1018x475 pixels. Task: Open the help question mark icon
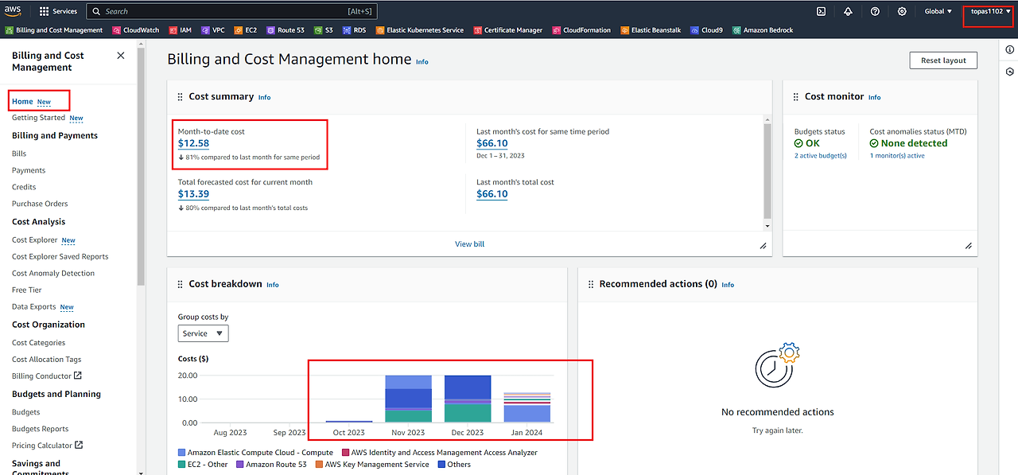tap(875, 11)
